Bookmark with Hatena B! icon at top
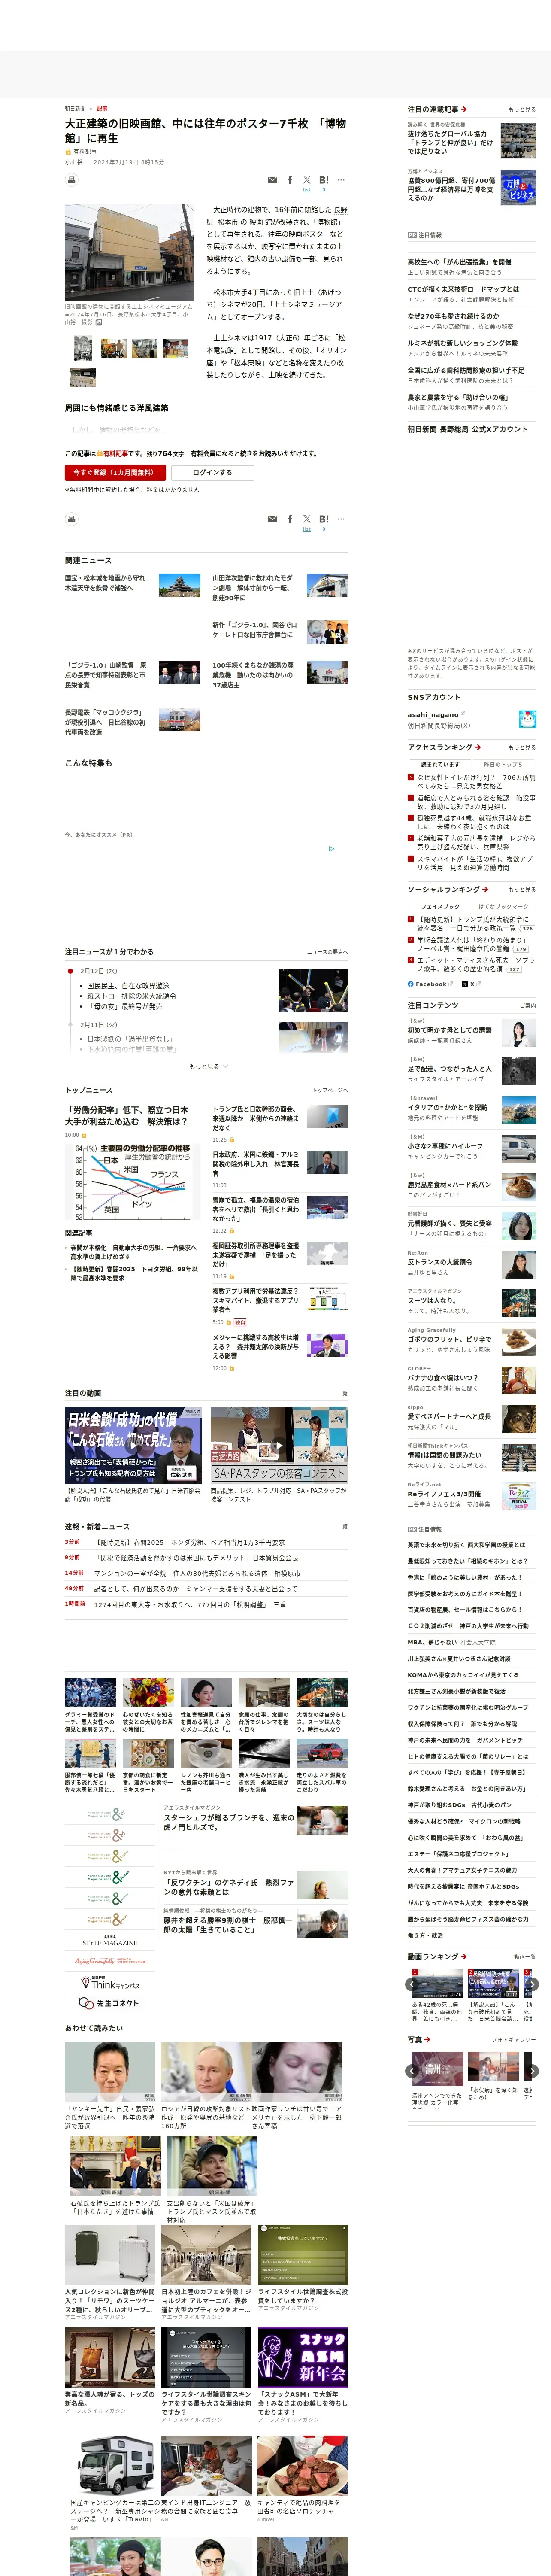The width and height of the screenshot is (551, 2576). (323, 180)
